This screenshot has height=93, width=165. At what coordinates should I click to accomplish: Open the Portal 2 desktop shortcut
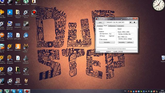point(2,81)
